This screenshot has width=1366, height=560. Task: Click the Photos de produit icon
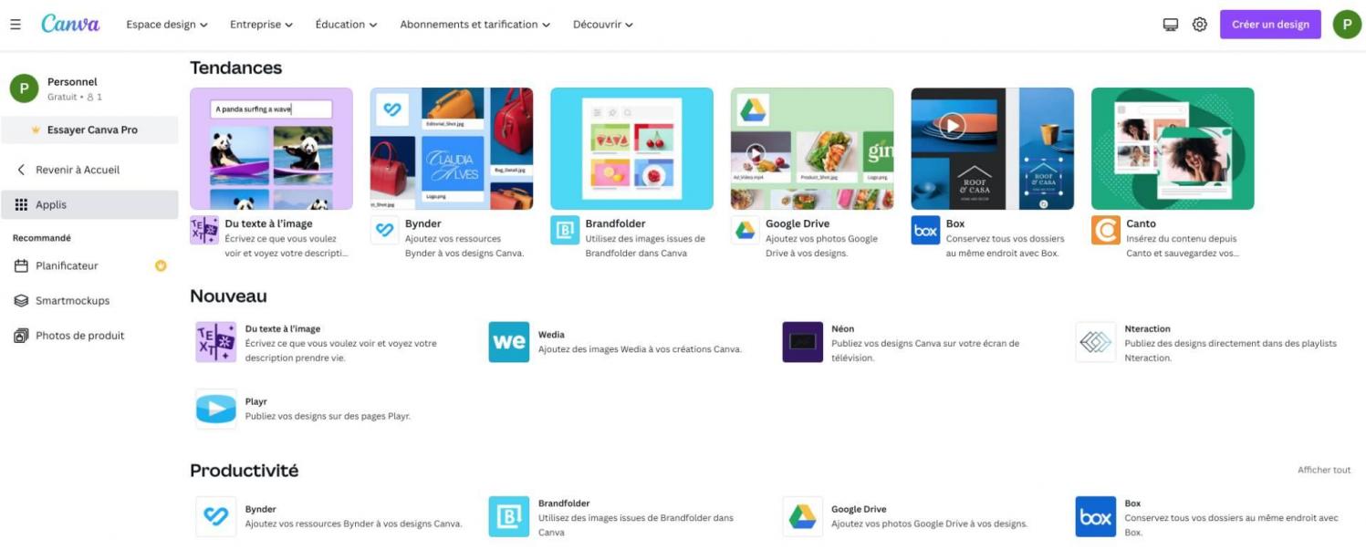tap(21, 336)
